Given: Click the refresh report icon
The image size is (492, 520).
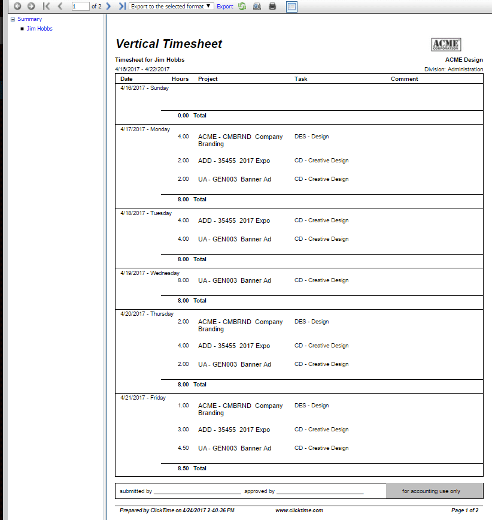Looking at the screenshot, I should point(242,7).
